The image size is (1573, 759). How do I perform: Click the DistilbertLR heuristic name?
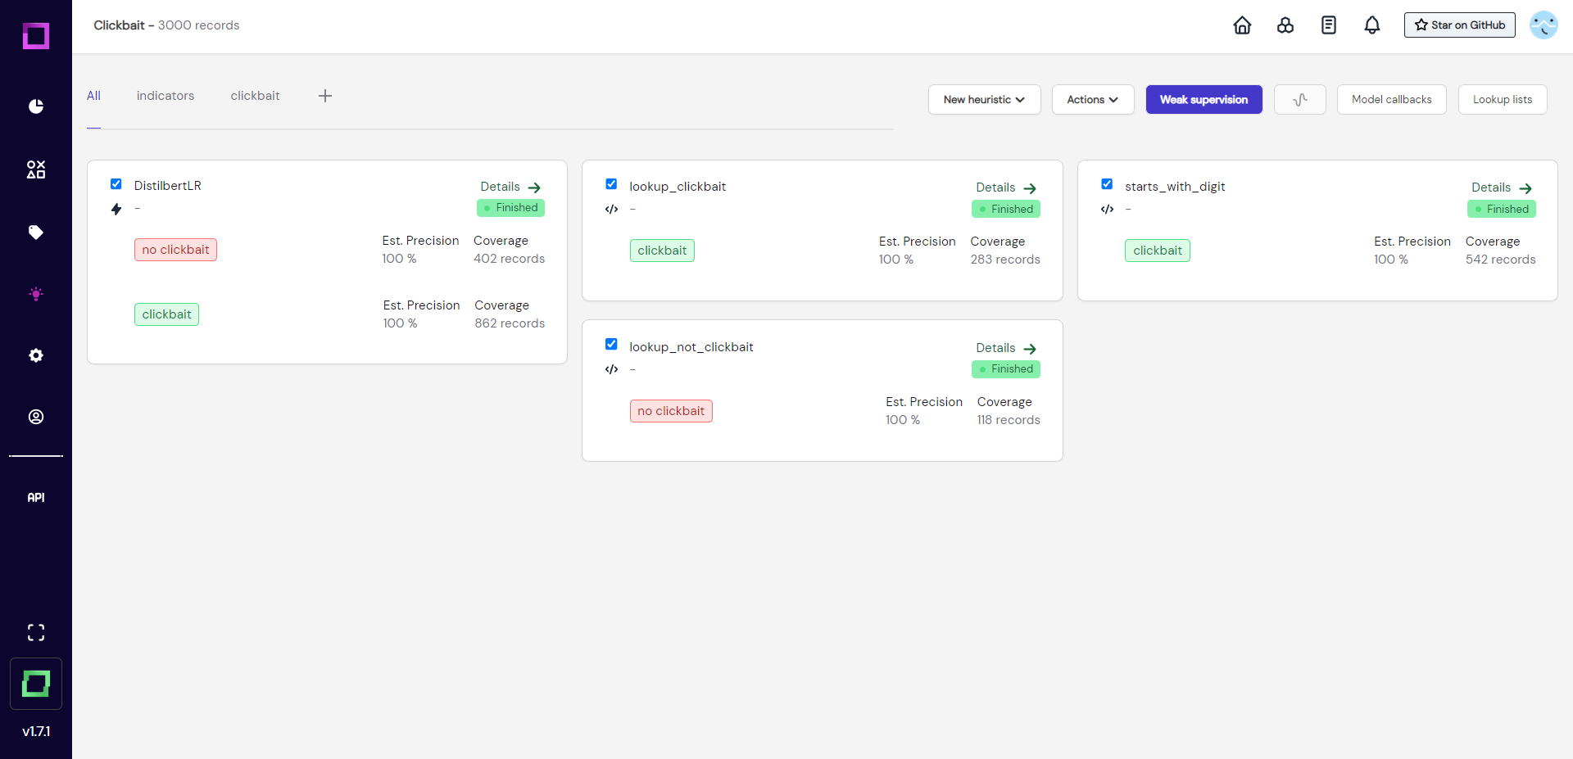point(168,186)
